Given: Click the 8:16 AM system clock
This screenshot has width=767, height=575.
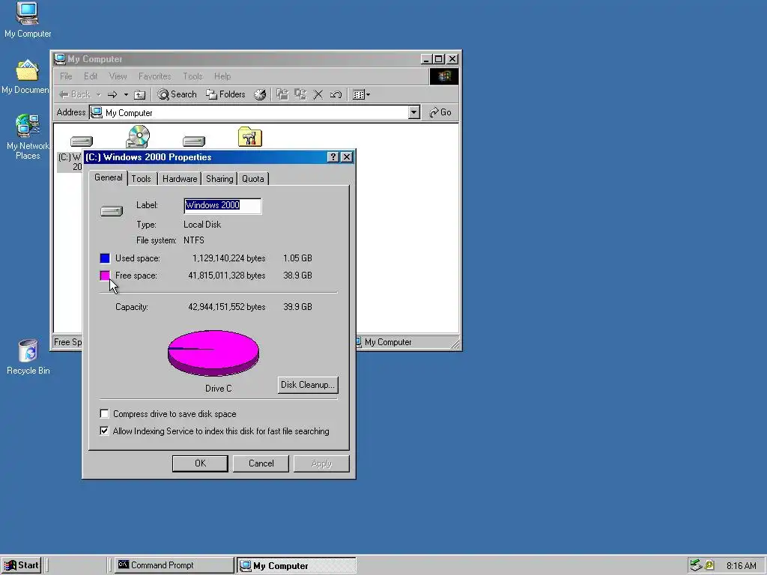Looking at the screenshot, I should tap(741, 566).
